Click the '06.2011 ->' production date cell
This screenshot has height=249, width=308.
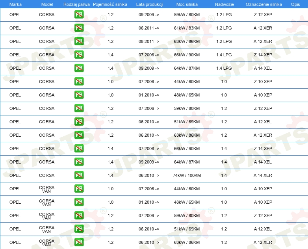(149, 28)
